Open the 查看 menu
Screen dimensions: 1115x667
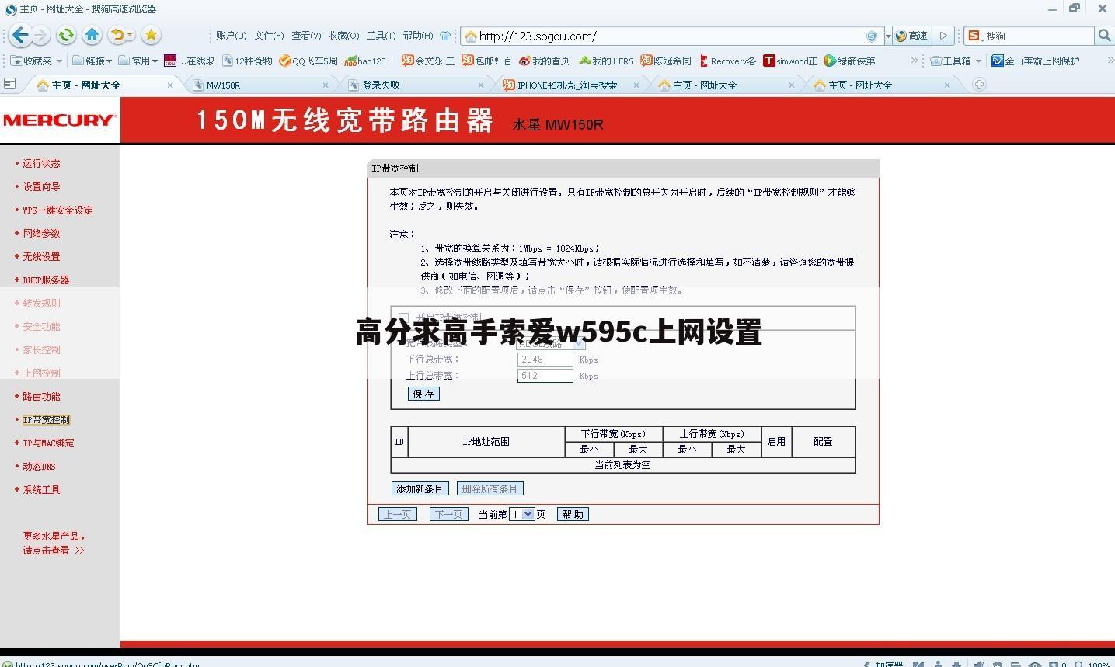(306, 36)
